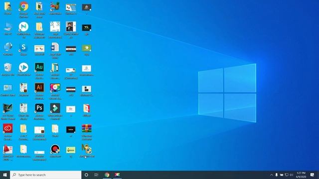Open the taskbar clock and date
This screenshot has height=179, width=319.
click(x=301, y=175)
